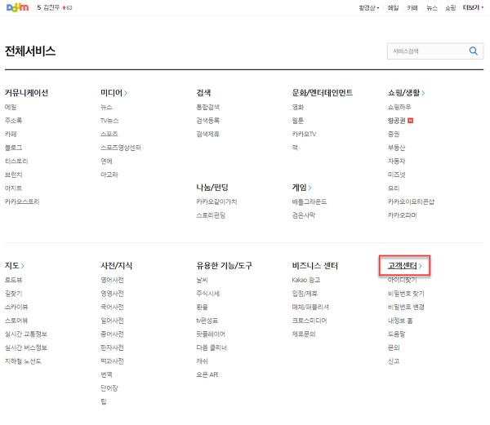Open 웹툰 link
The width and height of the screenshot is (490, 425).
[298, 121]
